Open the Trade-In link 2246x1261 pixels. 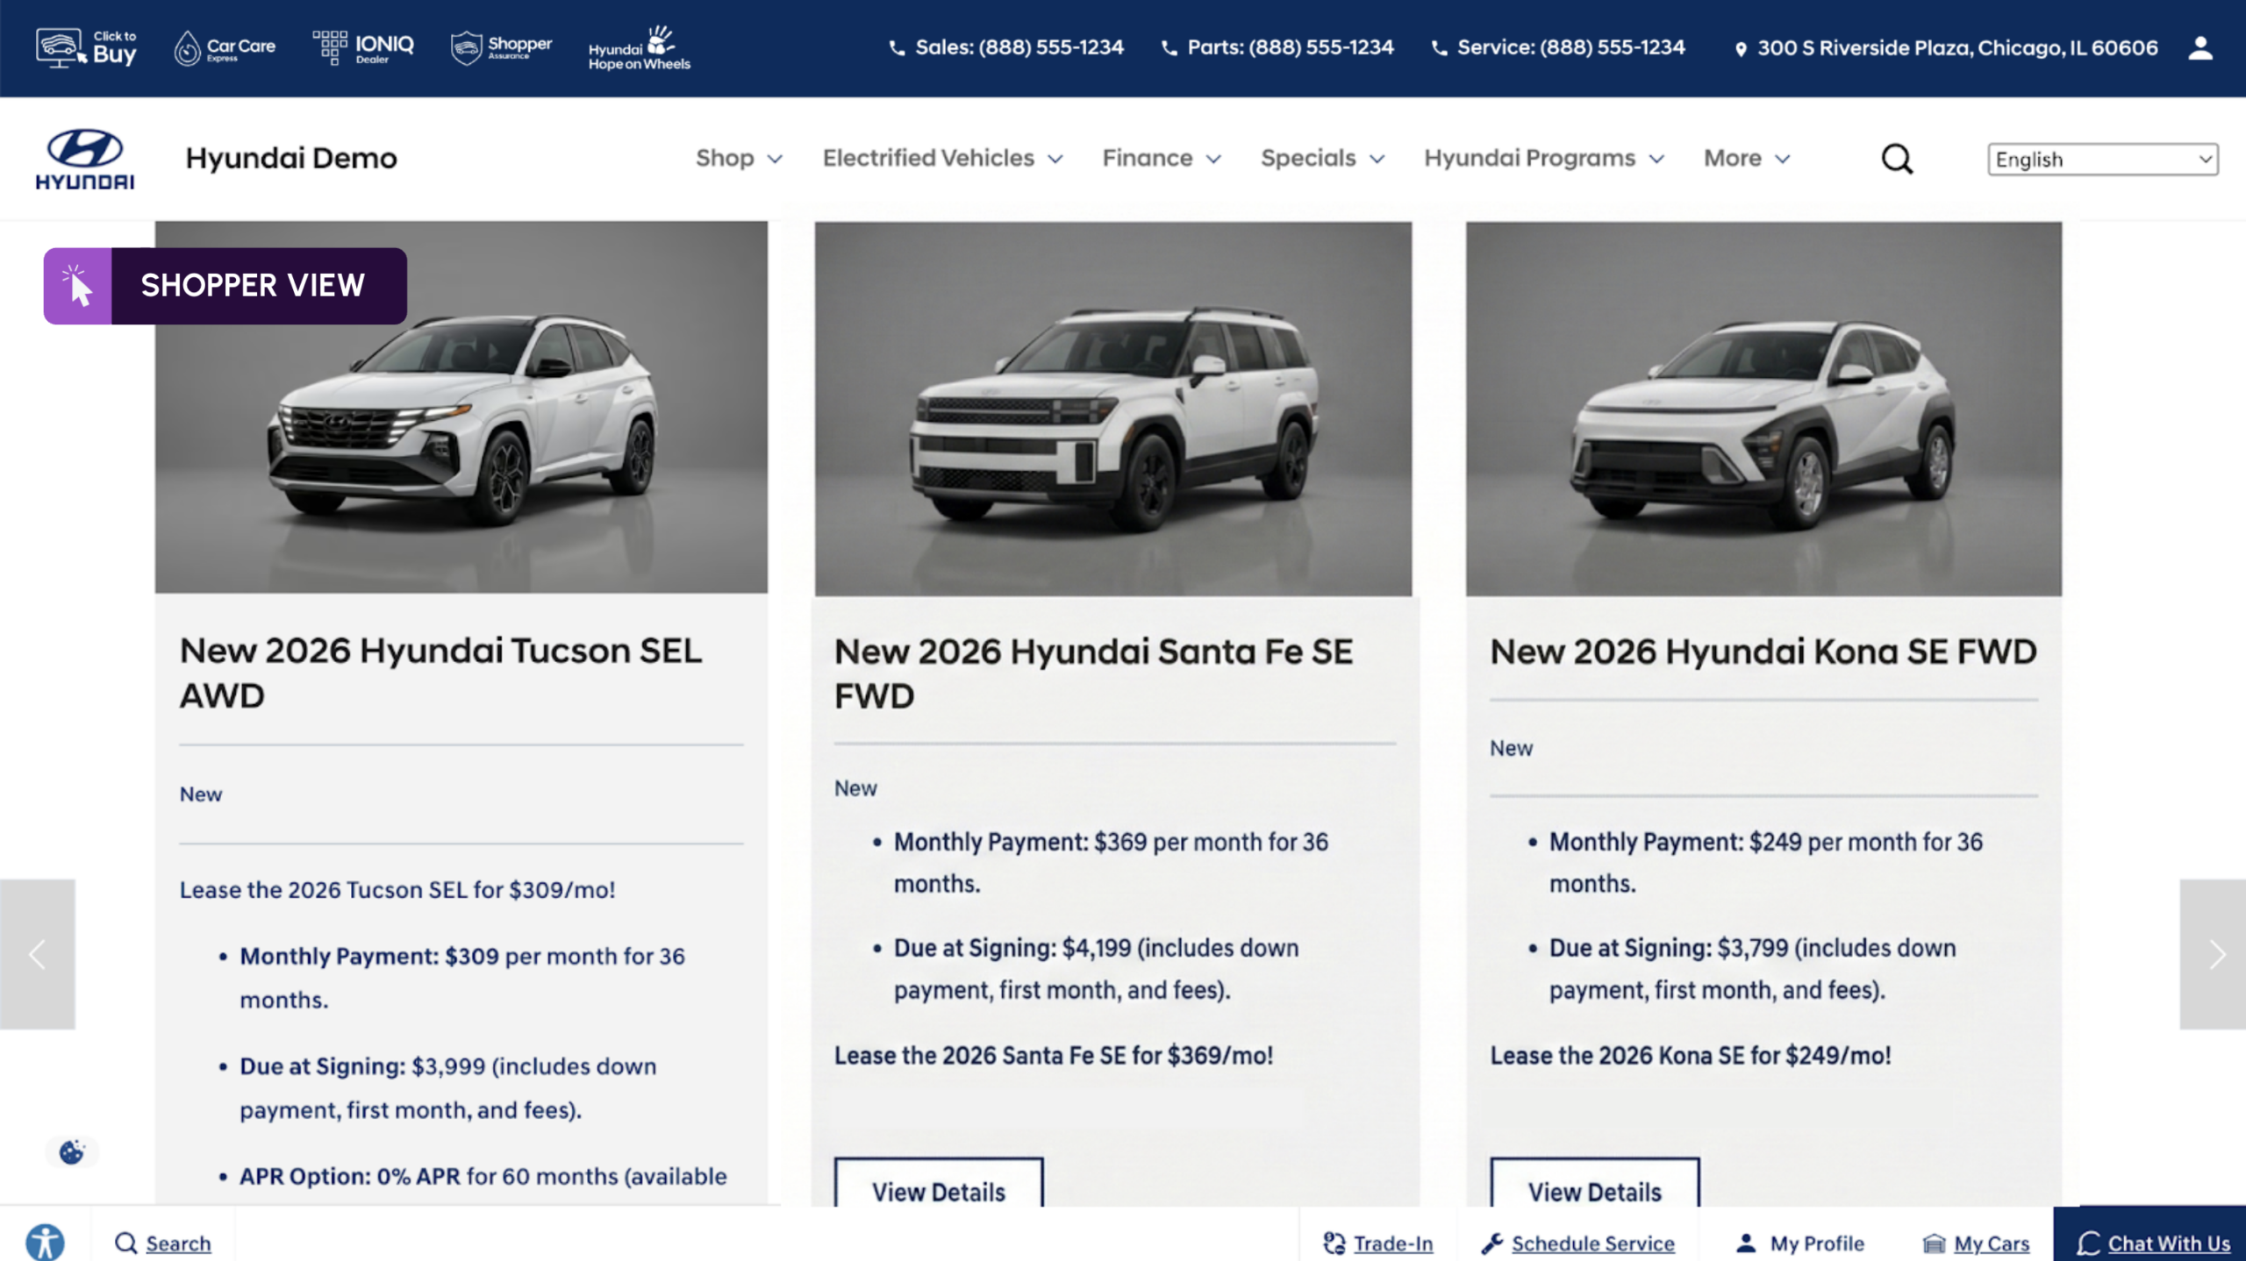point(1392,1243)
